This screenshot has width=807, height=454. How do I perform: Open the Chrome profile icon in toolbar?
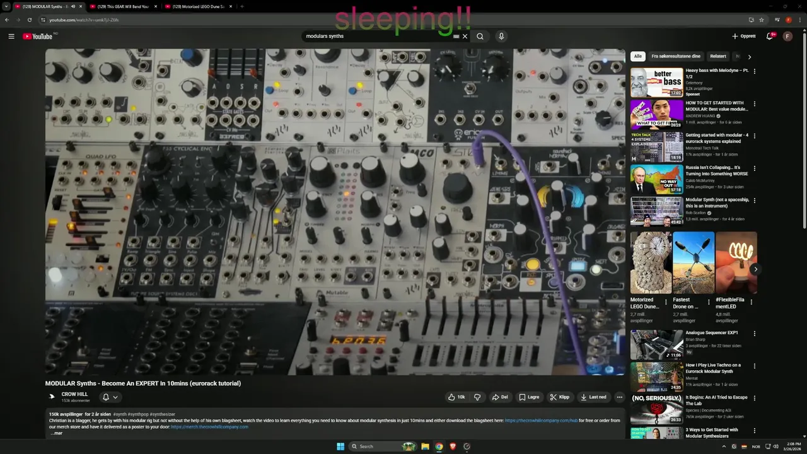(x=788, y=20)
